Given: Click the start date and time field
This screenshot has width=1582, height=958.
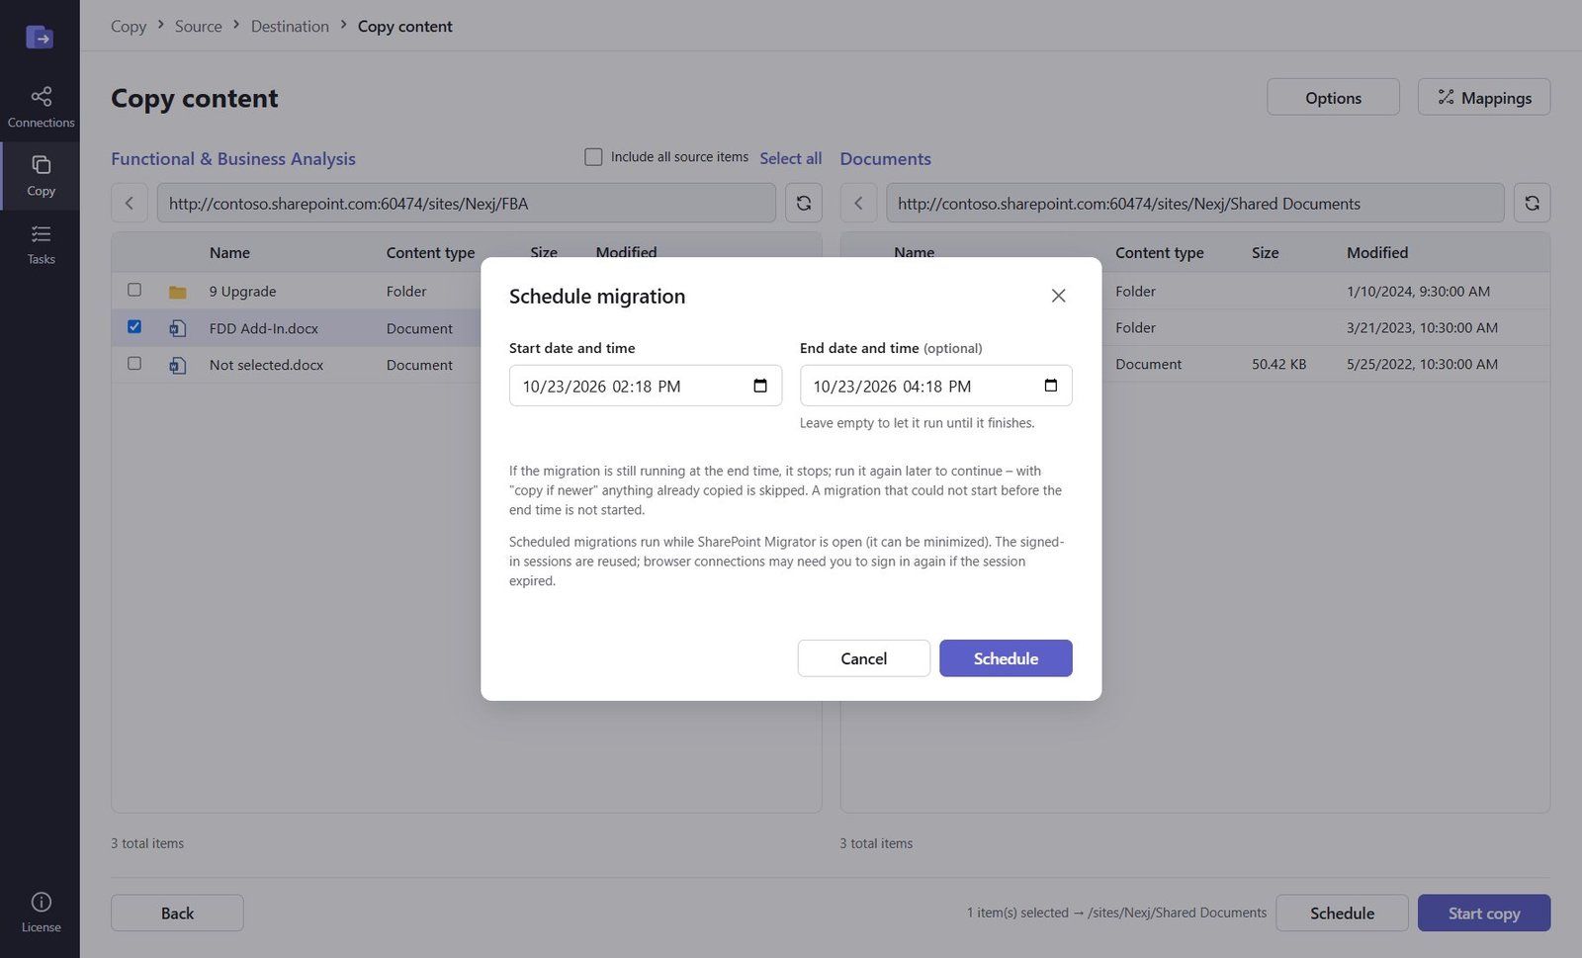Looking at the screenshot, I should (646, 386).
